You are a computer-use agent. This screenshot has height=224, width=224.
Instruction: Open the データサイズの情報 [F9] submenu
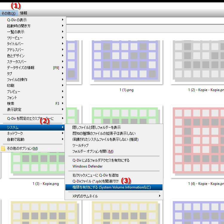coord(33,68)
